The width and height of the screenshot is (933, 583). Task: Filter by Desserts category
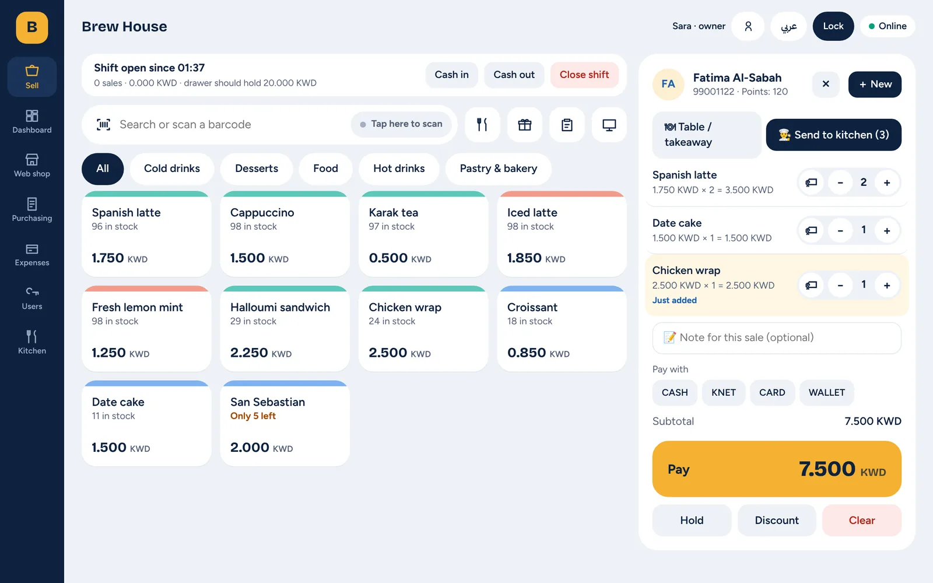(257, 168)
